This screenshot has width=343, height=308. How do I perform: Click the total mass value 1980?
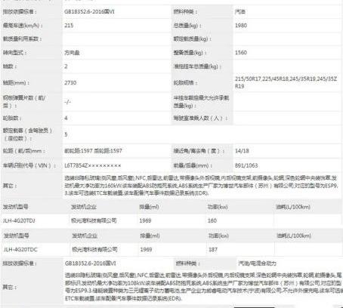[241, 26]
